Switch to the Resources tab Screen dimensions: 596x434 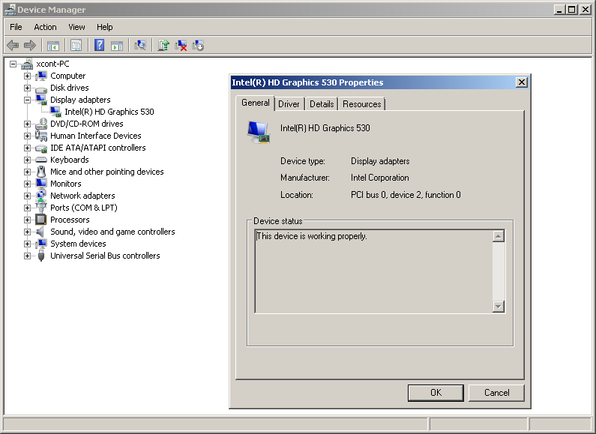coord(362,104)
